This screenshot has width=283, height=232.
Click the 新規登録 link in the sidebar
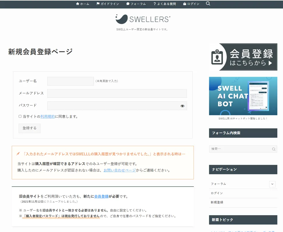[217, 202]
